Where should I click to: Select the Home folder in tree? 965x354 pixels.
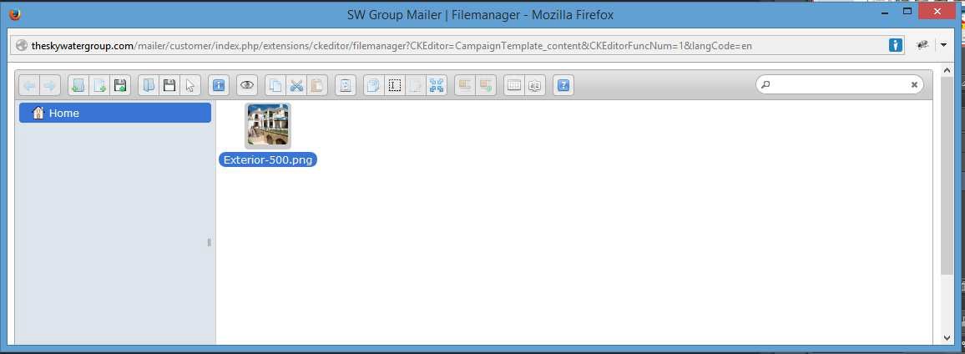115,113
